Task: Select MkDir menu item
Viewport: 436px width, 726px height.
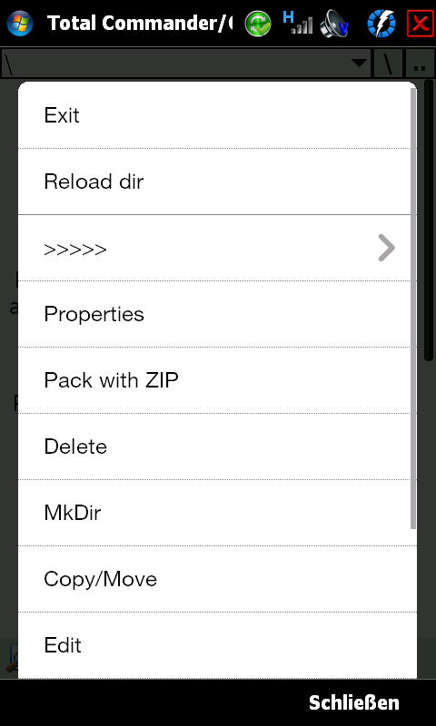Action: [x=214, y=513]
